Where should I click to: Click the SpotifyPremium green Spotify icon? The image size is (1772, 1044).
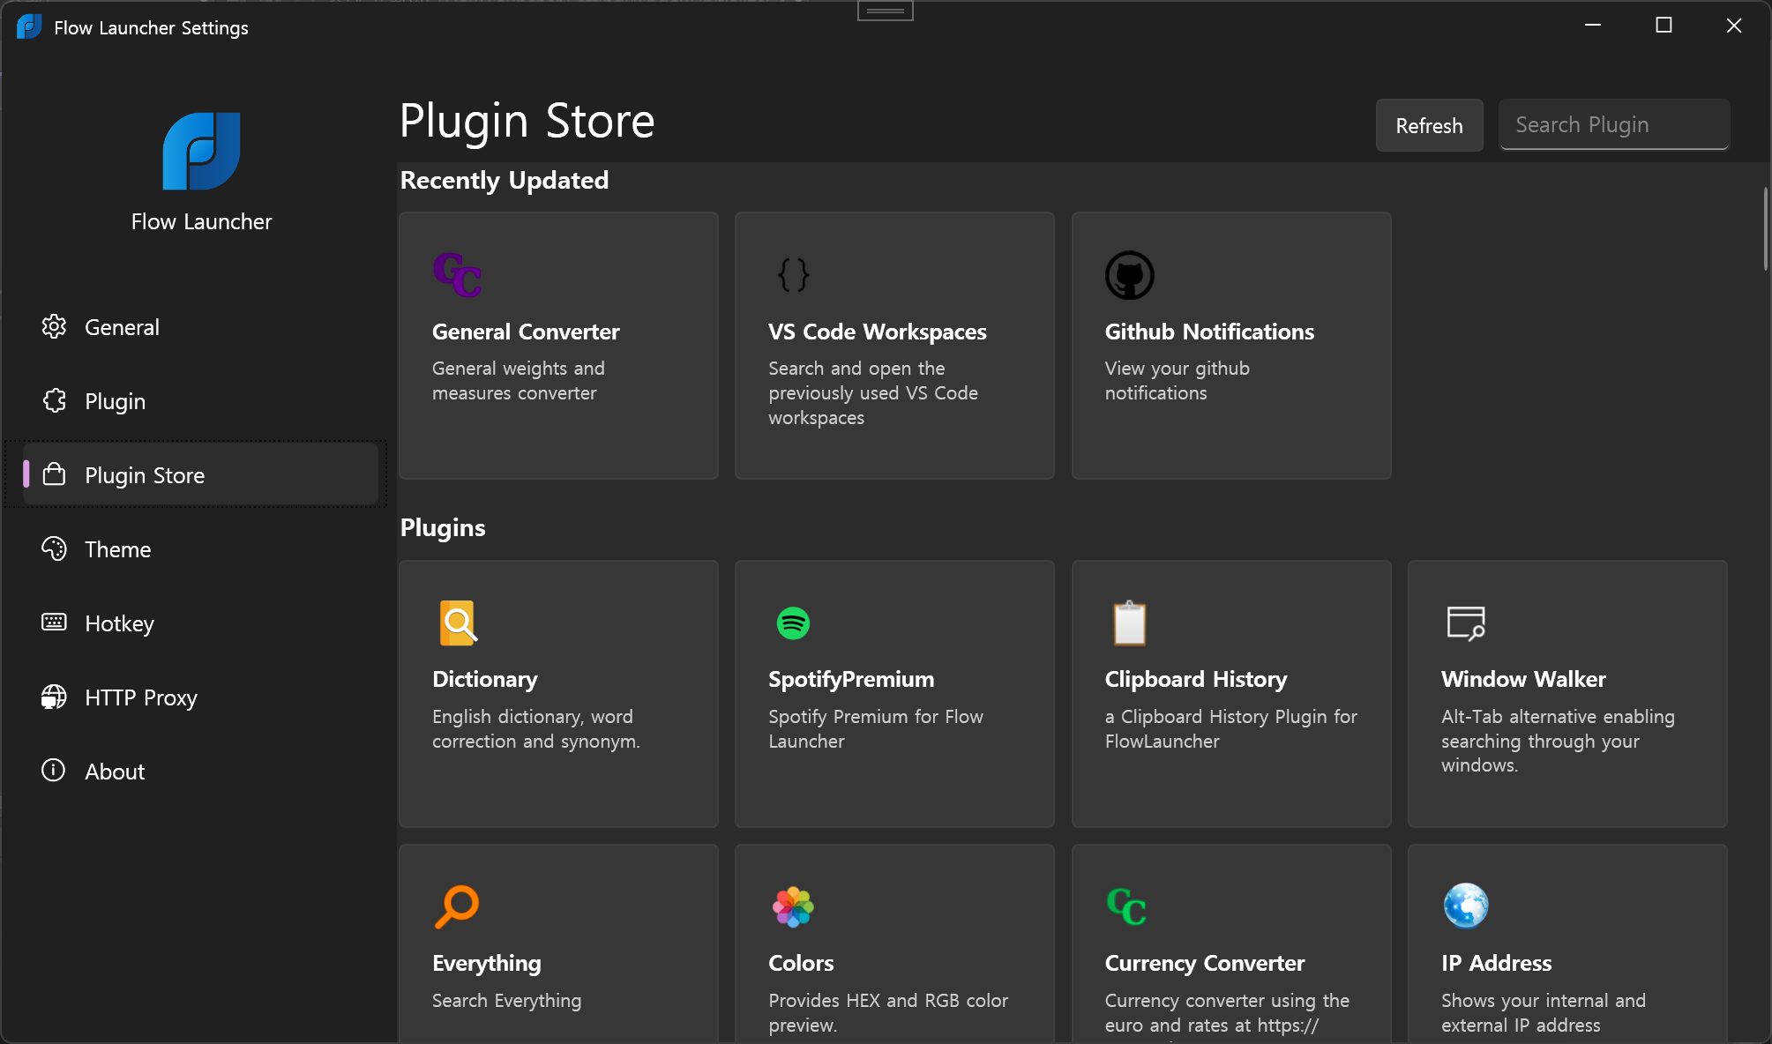pyautogui.click(x=793, y=623)
